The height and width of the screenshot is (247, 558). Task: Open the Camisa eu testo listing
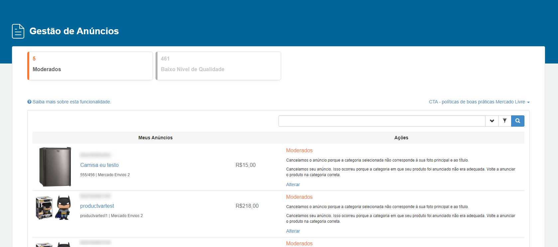tap(99, 165)
